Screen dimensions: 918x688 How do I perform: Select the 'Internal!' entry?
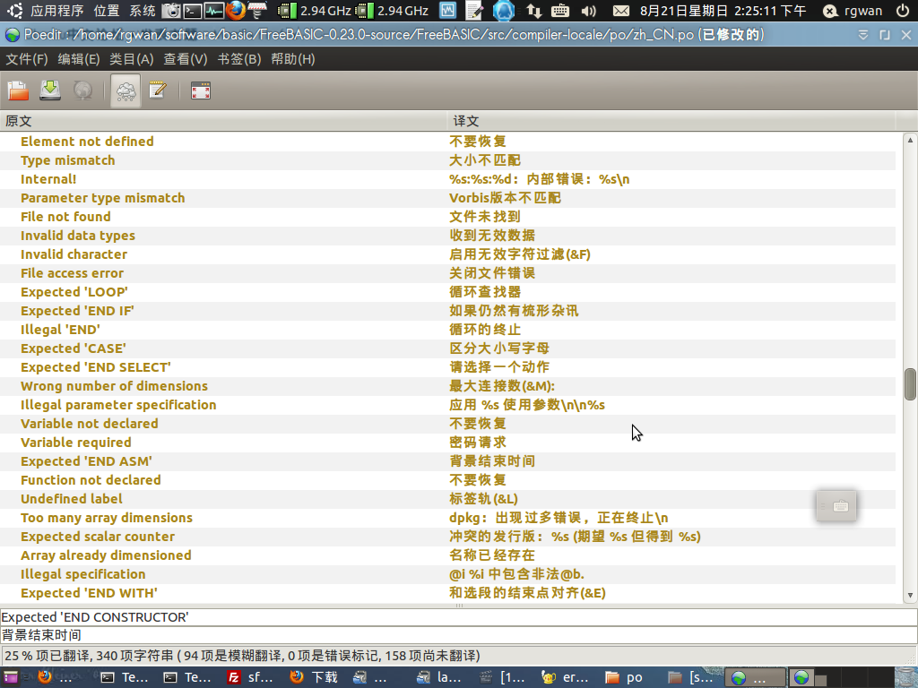coord(447,179)
